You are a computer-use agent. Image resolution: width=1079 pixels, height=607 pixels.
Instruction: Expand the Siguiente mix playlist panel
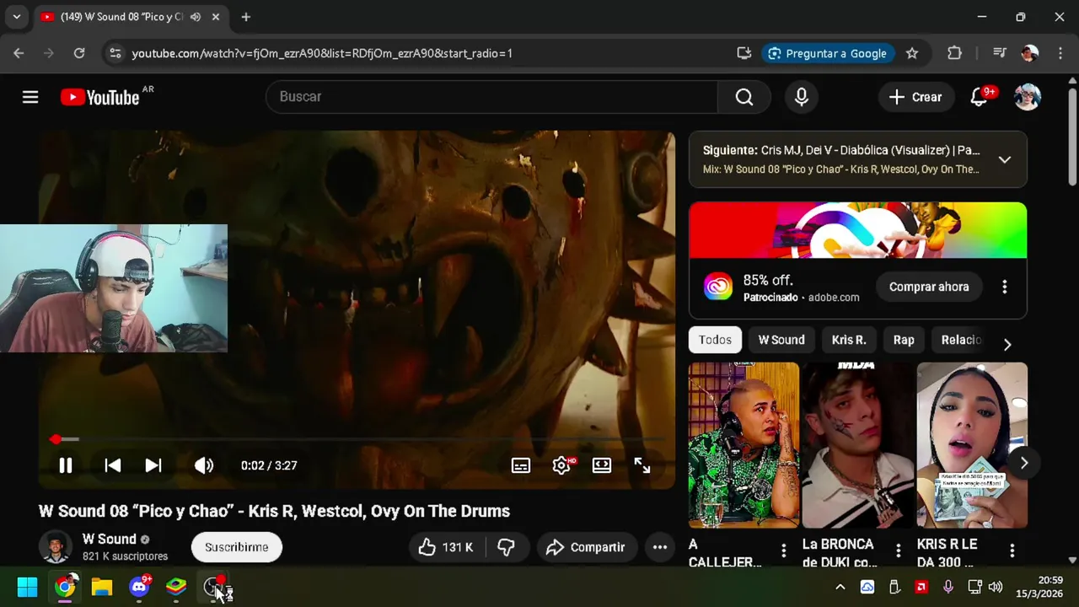click(1005, 159)
